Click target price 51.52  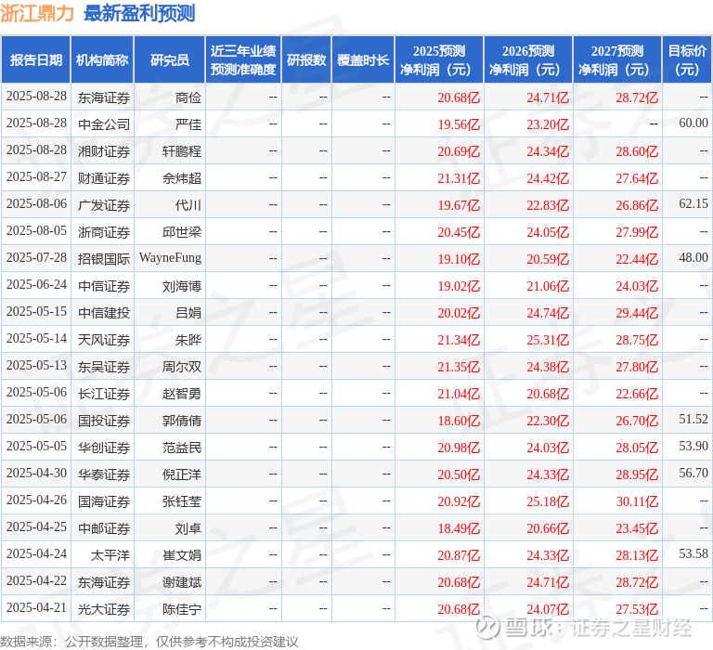pyautogui.click(x=694, y=419)
